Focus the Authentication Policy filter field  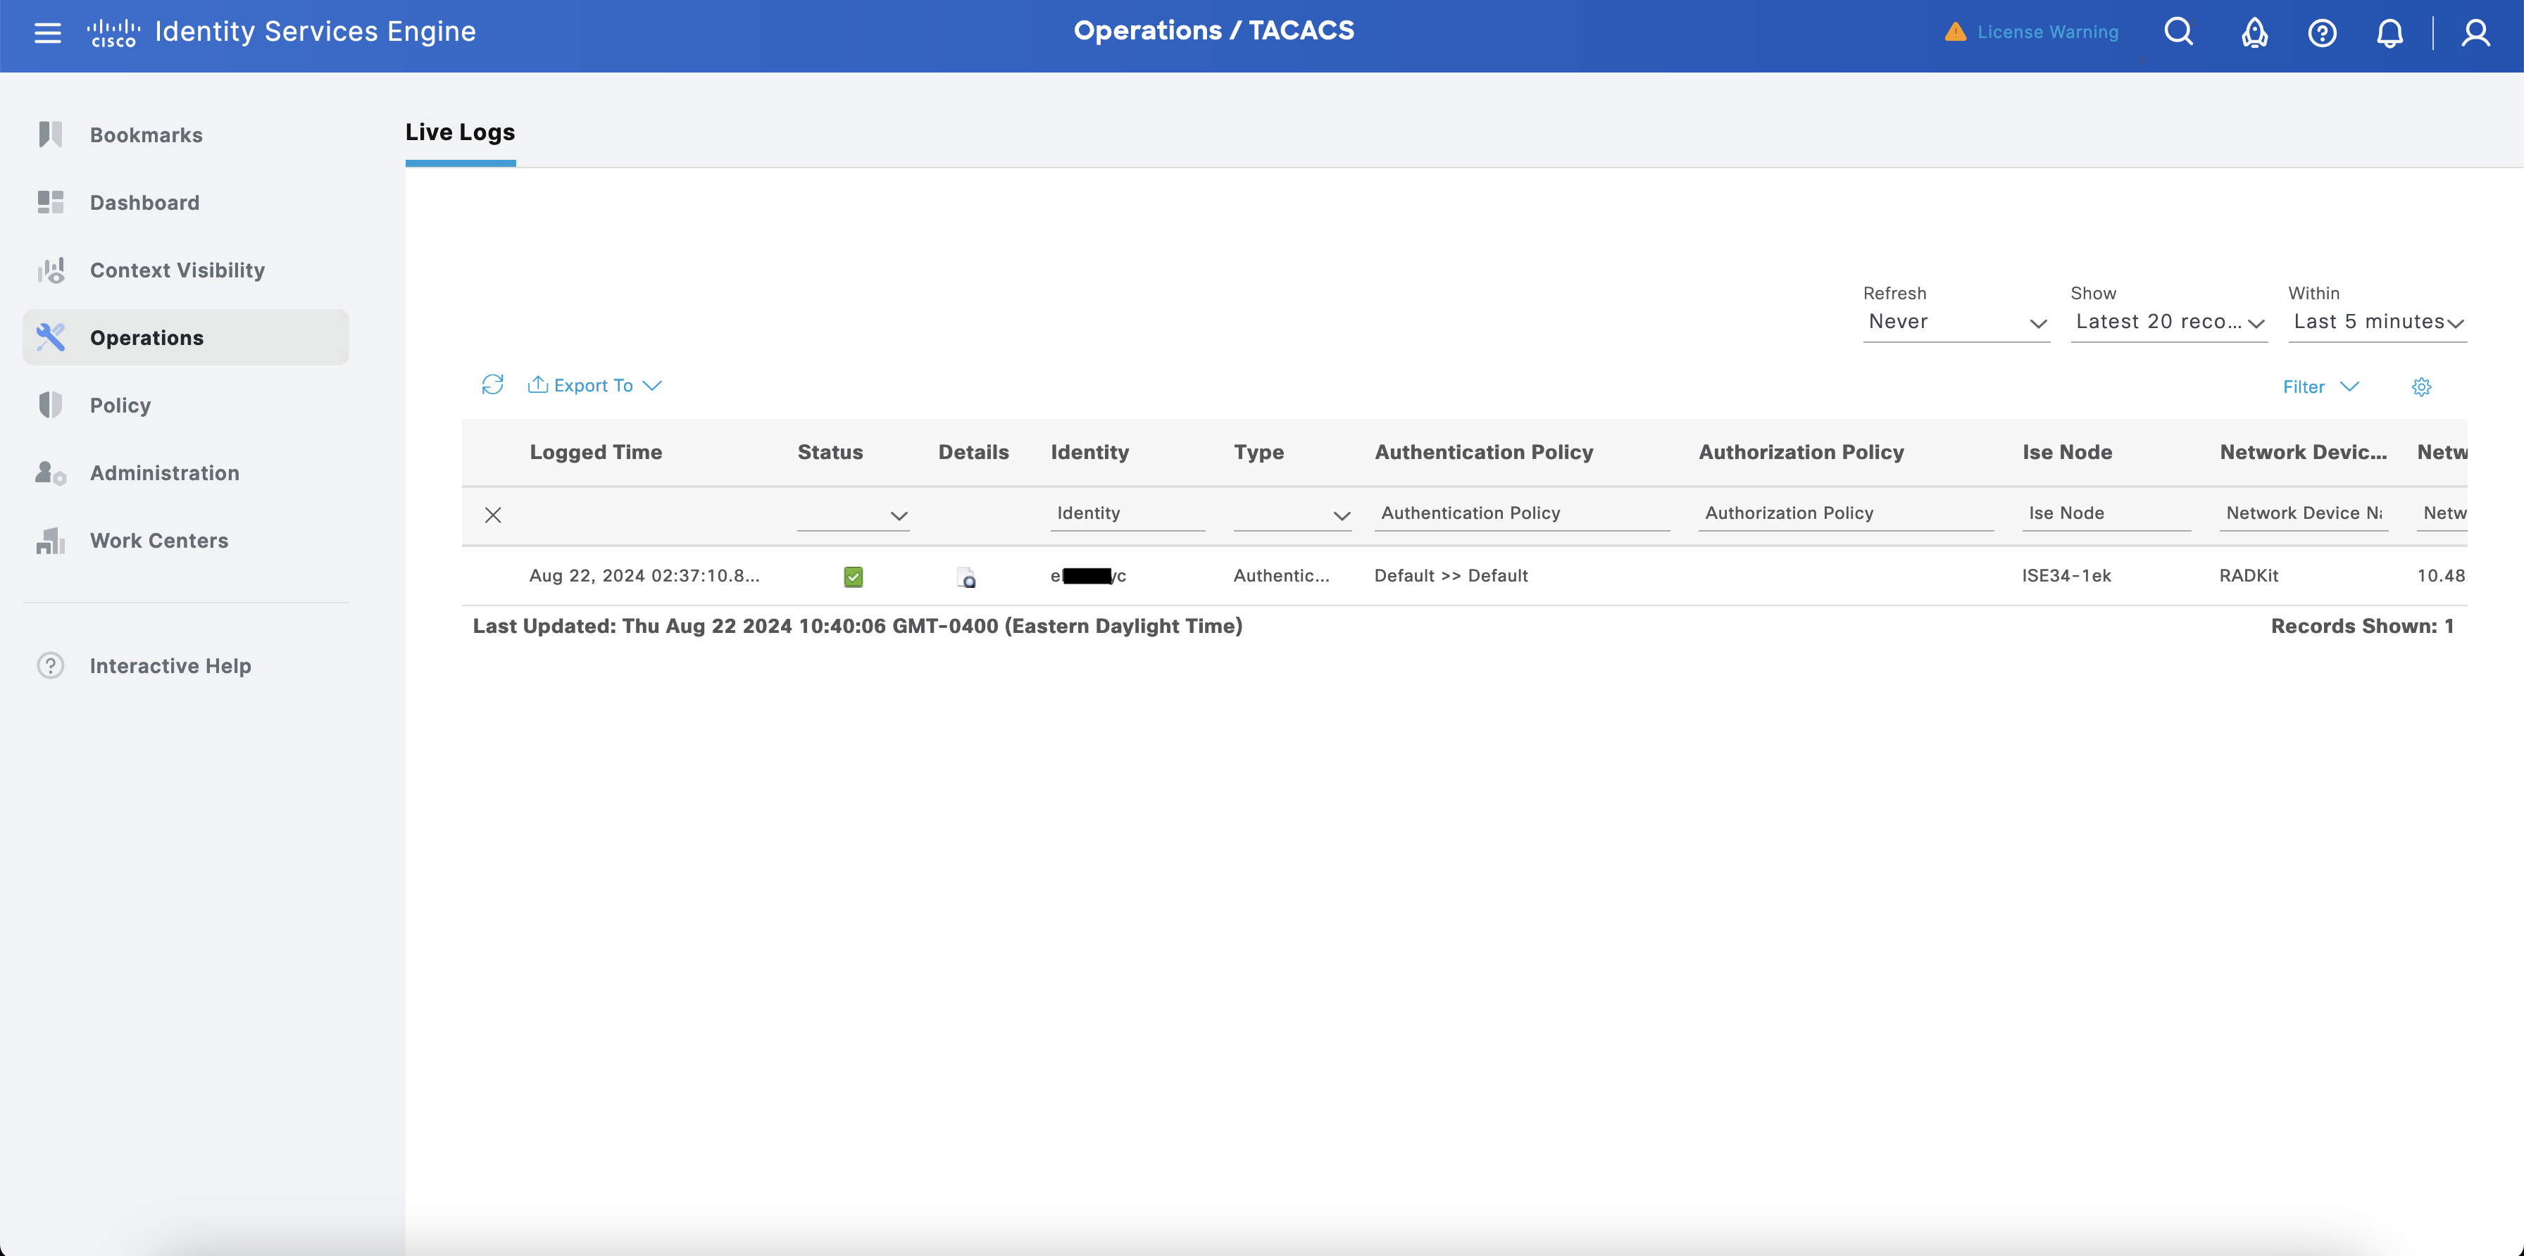pos(1522,513)
